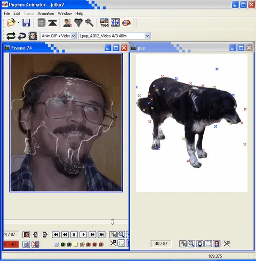Select the pointer tool in pes window

[183, 243]
